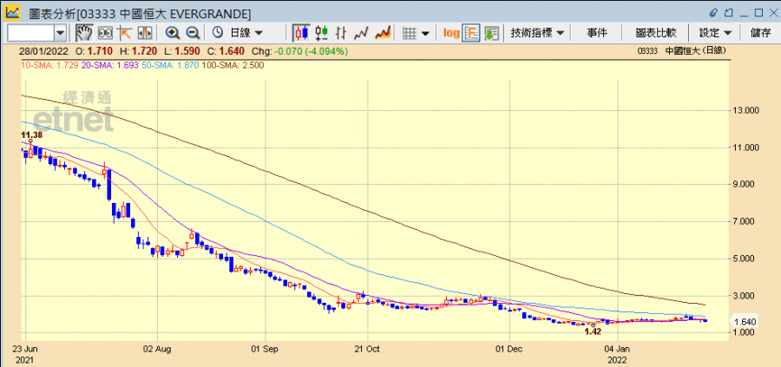This screenshot has height=367, width=781.
Task: Click the green download arrow icon
Action: tap(491, 32)
